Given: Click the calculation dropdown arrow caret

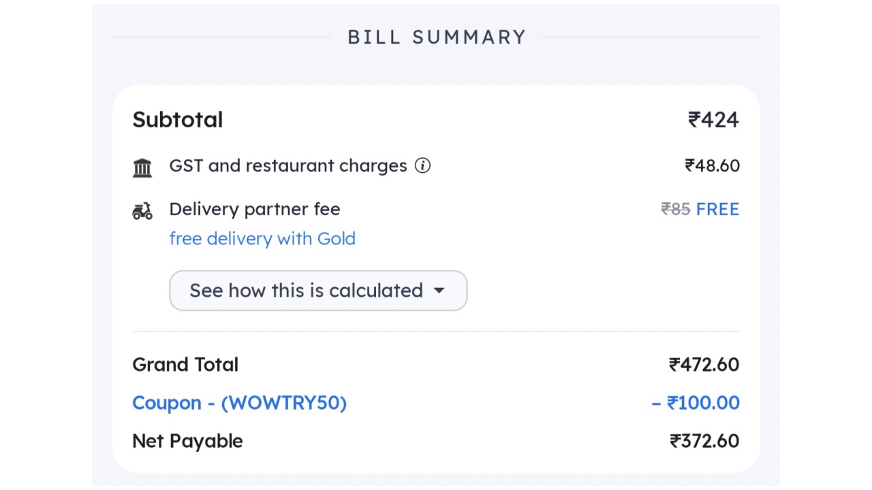Looking at the screenshot, I should (439, 291).
